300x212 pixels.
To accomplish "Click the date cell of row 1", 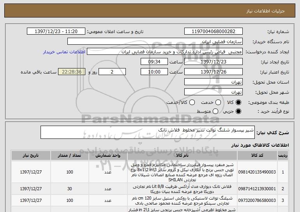I will [31, 172].
